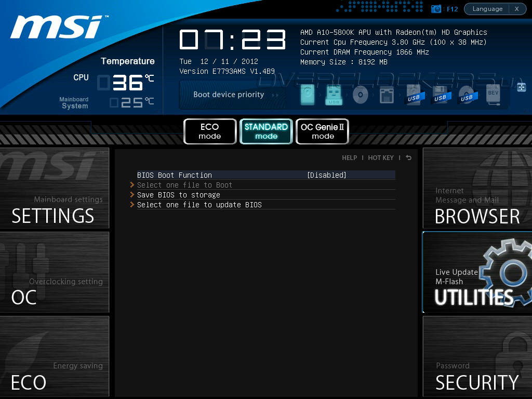Image resolution: width=532 pixels, height=399 pixels.
Task: Select the USB hard disk boot icon
Action: (x=414, y=95)
